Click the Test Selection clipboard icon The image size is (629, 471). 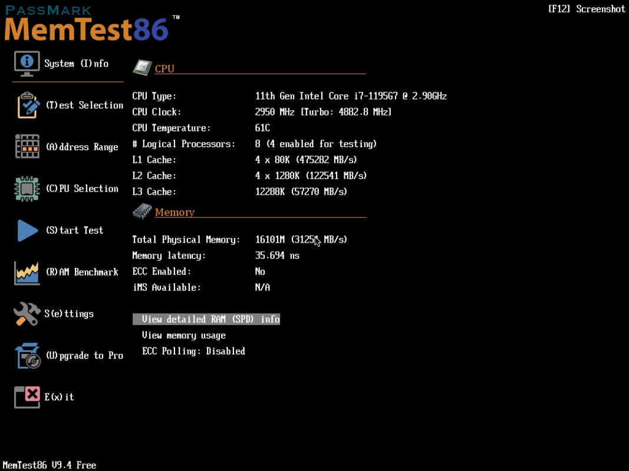28,105
